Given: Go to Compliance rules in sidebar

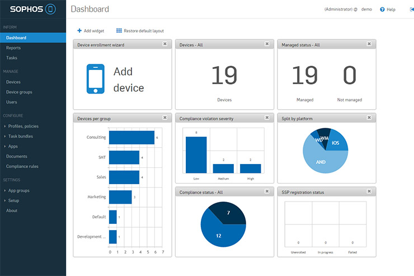Looking at the screenshot, I should pos(22,166).
